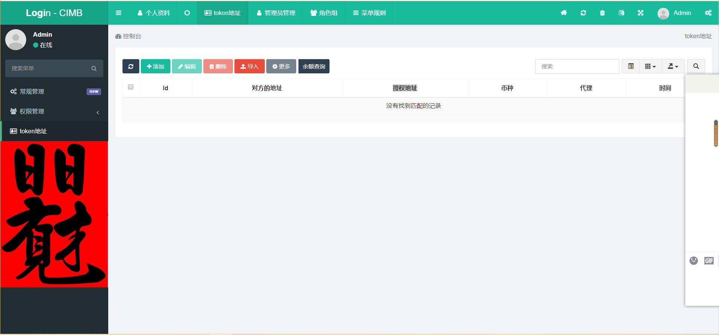
Task: Open the 个人资料 tab
Action: pos(154,13)
